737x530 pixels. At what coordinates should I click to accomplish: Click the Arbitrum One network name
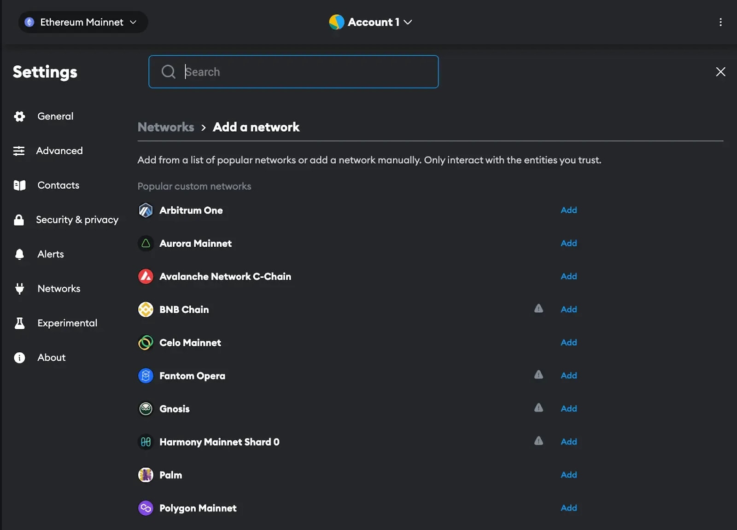point(191,210)
